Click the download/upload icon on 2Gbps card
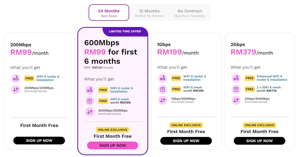 coord(236,100)
